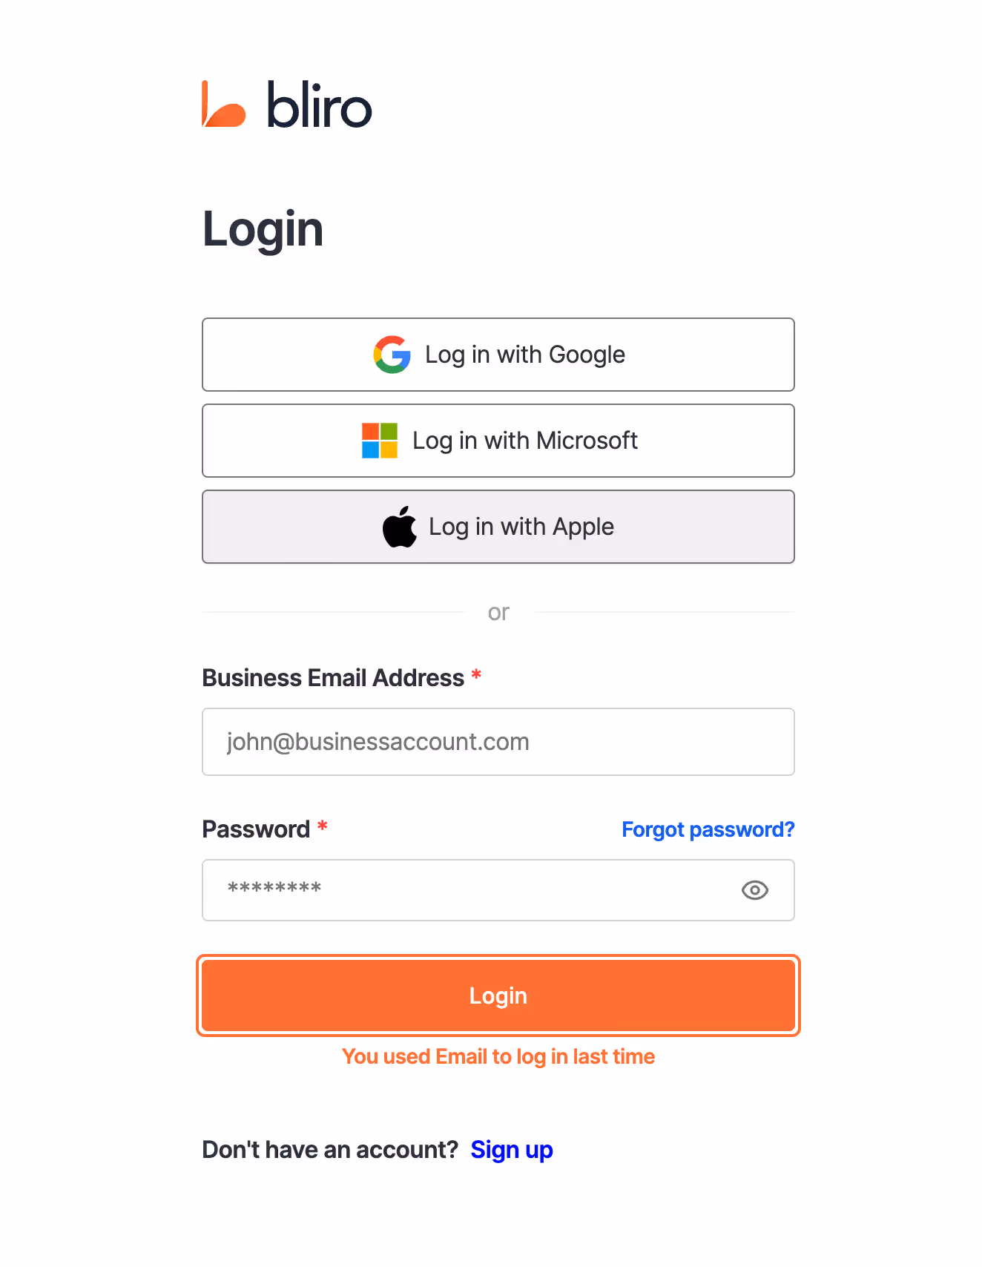Choose Log in with Microsoft
The width and height of the screenshot is (982, 1267).
point(498,441)
